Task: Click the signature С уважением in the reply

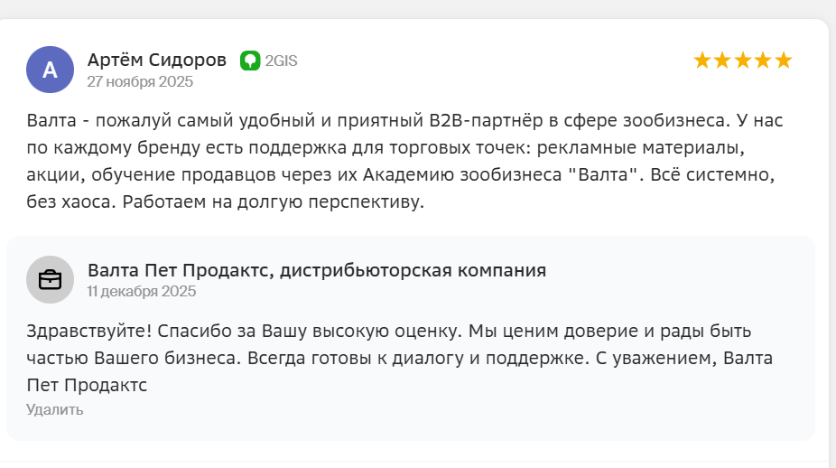Action: pyautogui.click(x=655, y=358)
